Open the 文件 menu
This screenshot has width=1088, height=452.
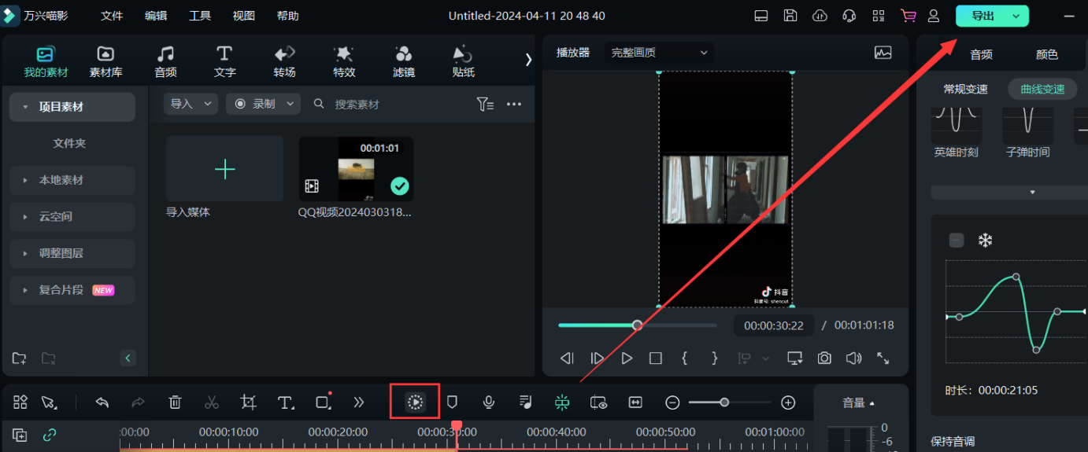pyautogui.click(x=112, y=16)
